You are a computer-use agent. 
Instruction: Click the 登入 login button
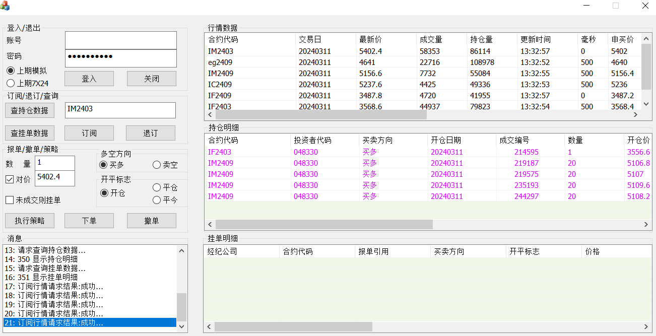[89, 78]
